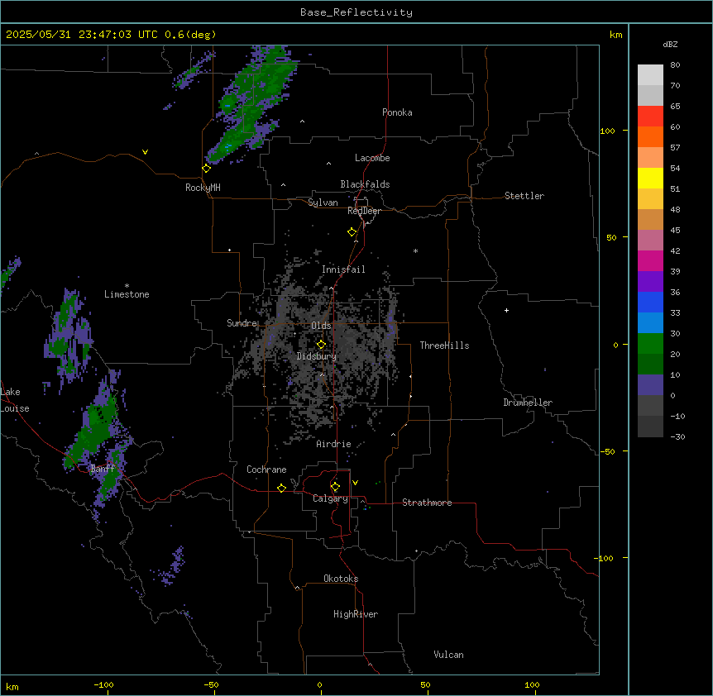This screenshot has width=713, height=696.
Task: Select the red 60-65 dBZ legend swatch
Action: point(650,117)
